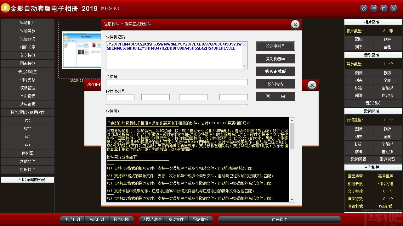
Task: Select 序列图 in the sidebar
Action: [x=28, y=153]
